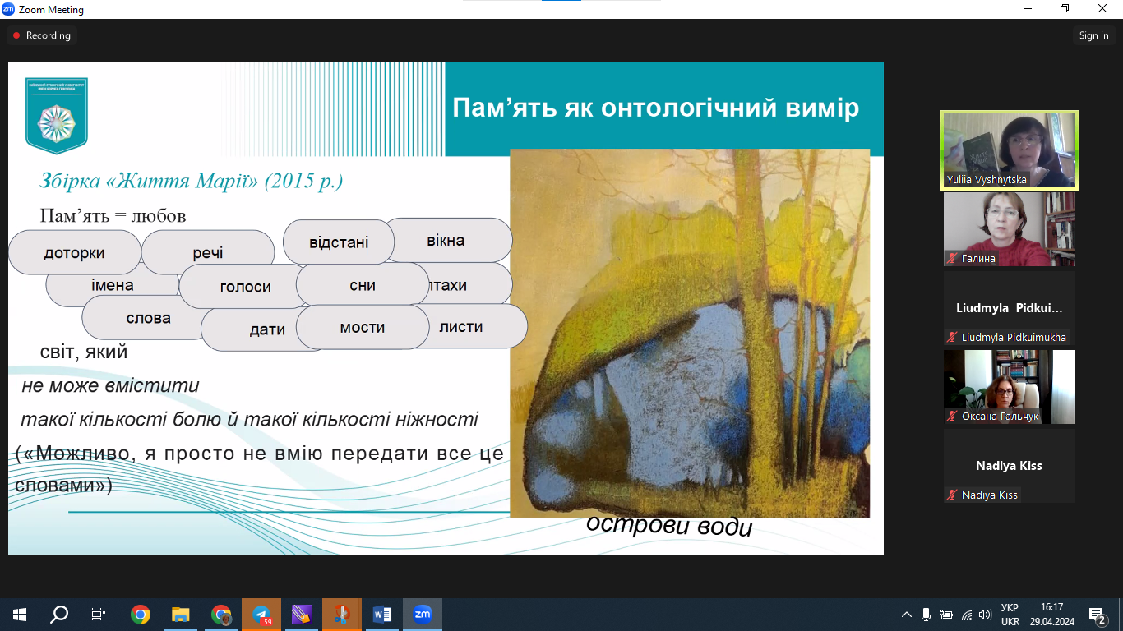
Task: Click the muted mic icon beside Nadiya Kiss
Action: [953, 495]
